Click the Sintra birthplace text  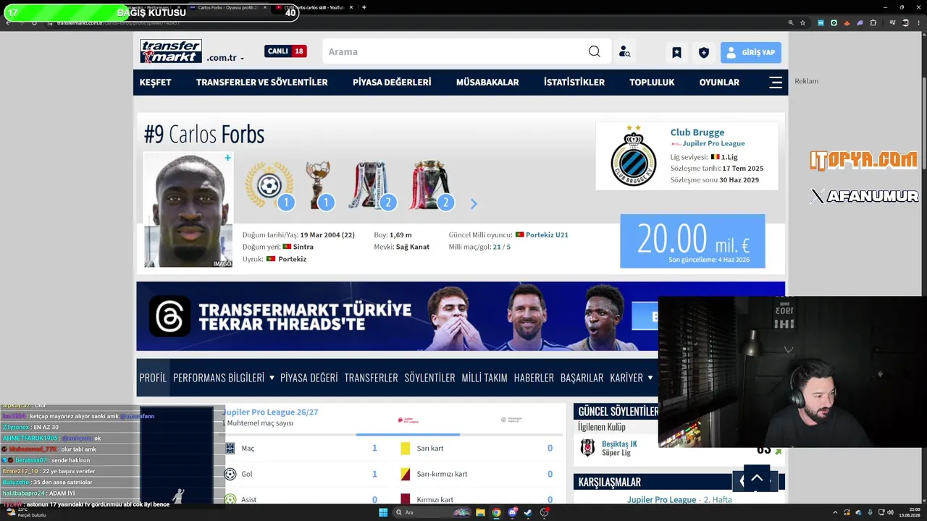303,247
